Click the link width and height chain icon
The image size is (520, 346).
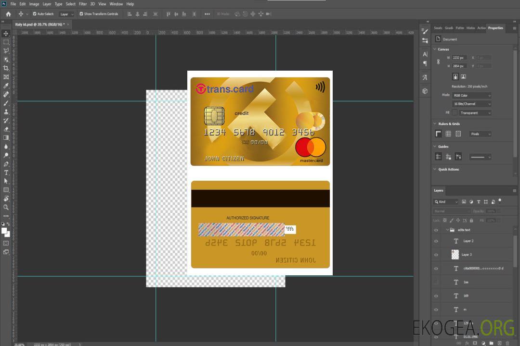pos(438,62)
